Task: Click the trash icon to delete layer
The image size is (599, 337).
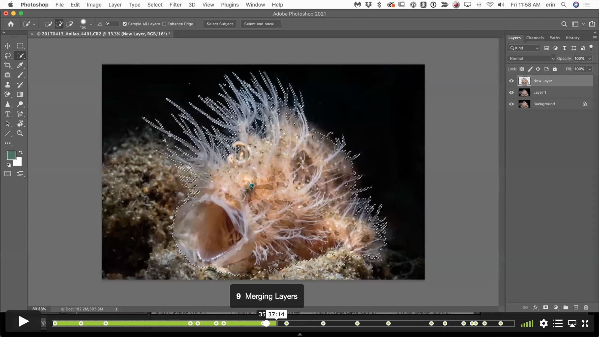Action: click(586, 307)
